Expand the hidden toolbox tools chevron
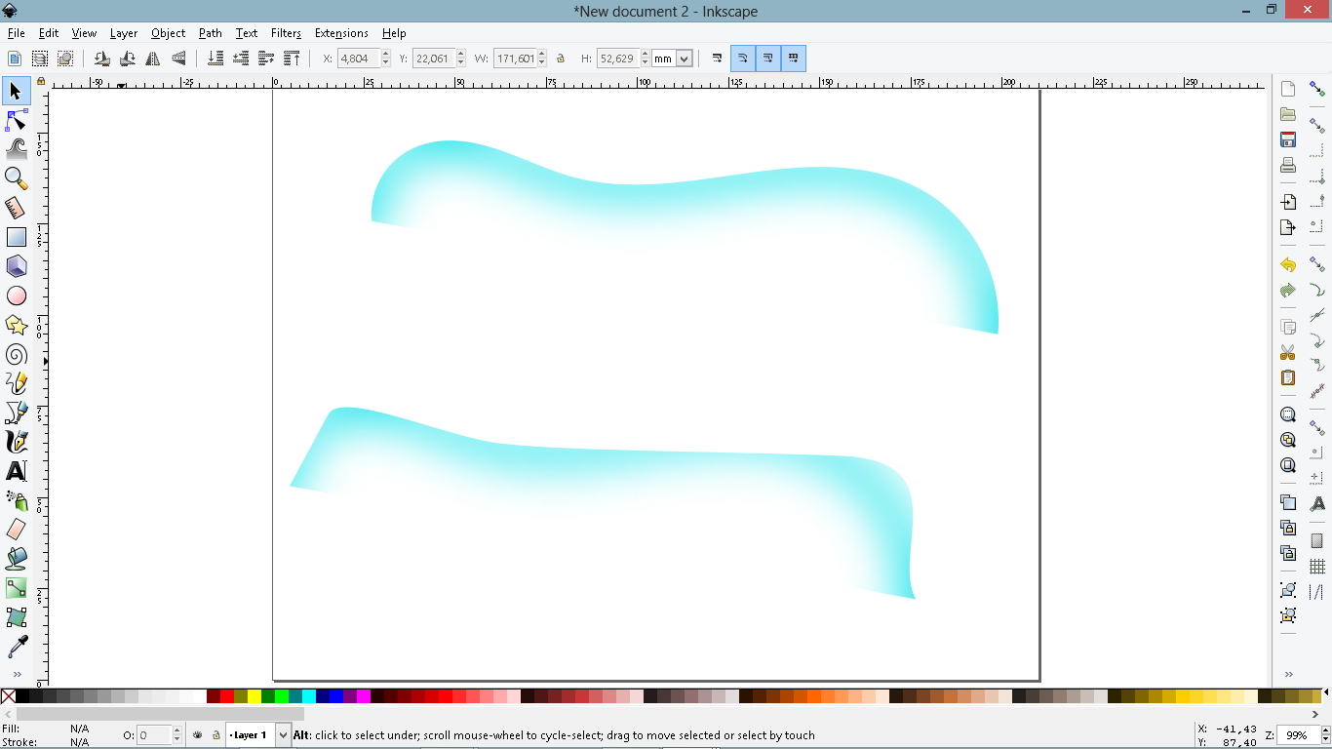Image resolution: width=1332 pixels, height=749 pixels. [x=17, y=674]
